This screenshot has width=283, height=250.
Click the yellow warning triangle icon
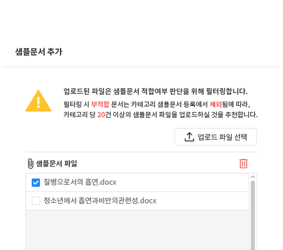click(39, 101)
